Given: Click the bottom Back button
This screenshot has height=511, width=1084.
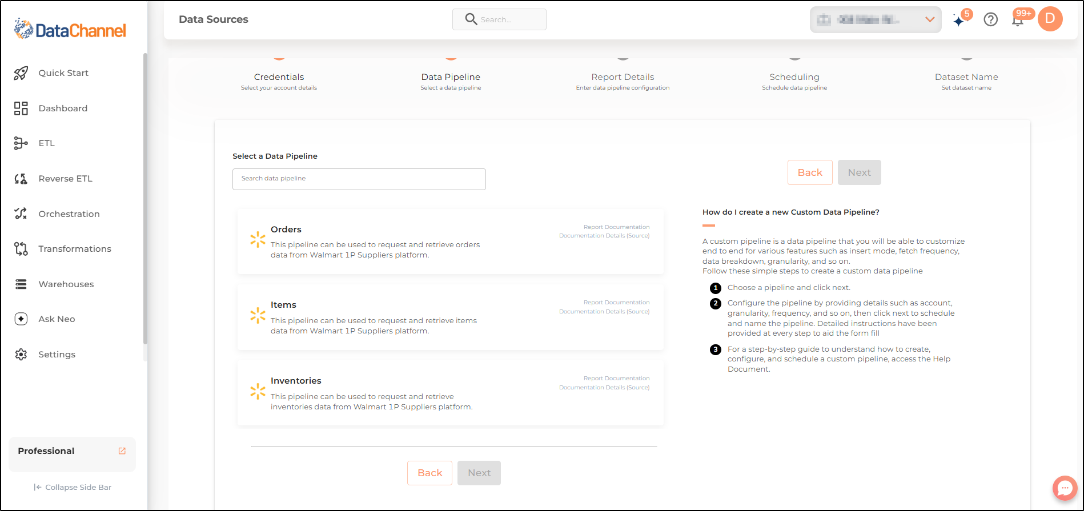Looking at the screenshot, I should pos(429,473).
